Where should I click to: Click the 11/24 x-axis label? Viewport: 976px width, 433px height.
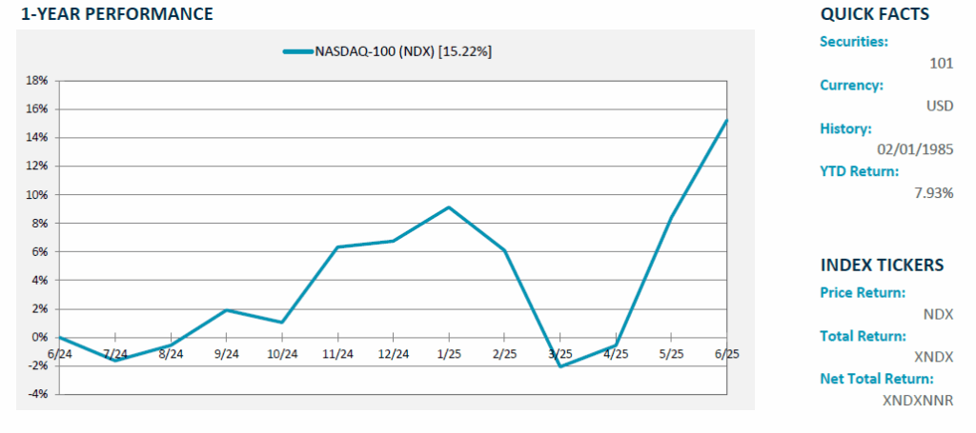[338, 355]
